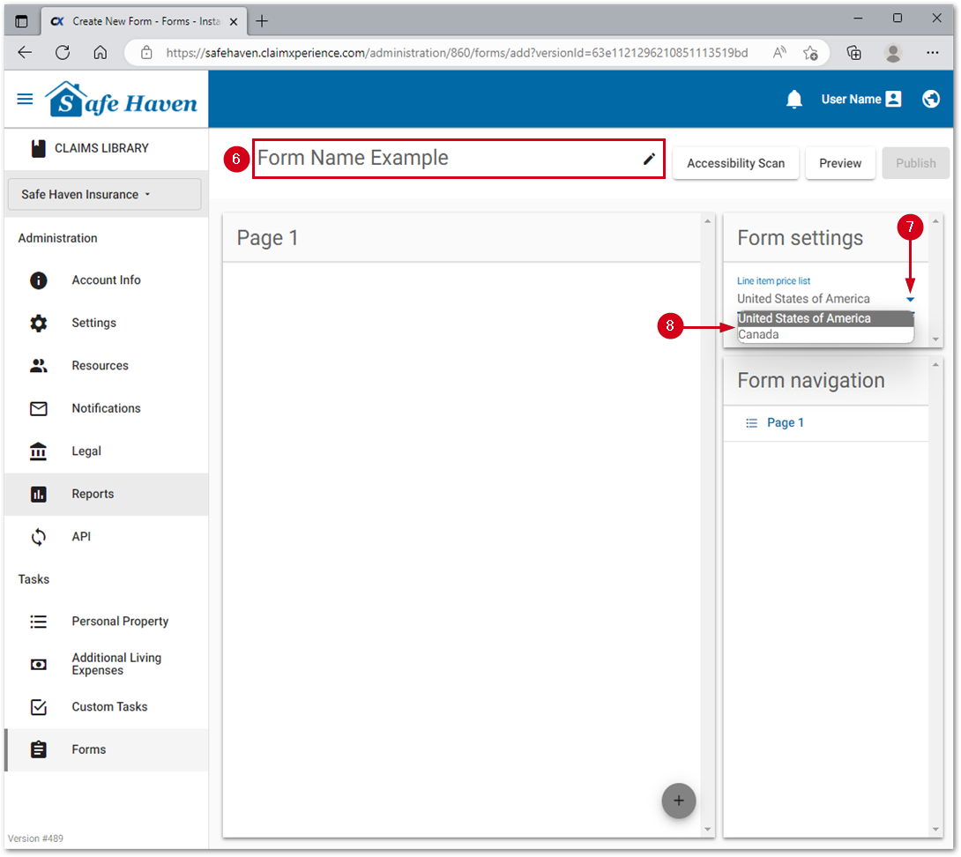Open the Reports menu item

(x=93, y=494)
